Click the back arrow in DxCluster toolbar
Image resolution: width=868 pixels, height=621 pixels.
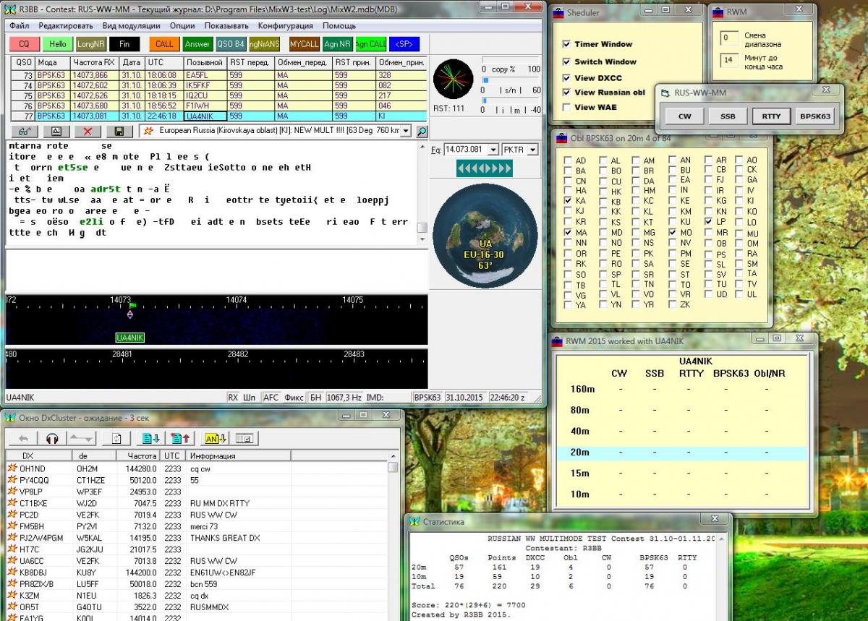click(x=23, y=438)
